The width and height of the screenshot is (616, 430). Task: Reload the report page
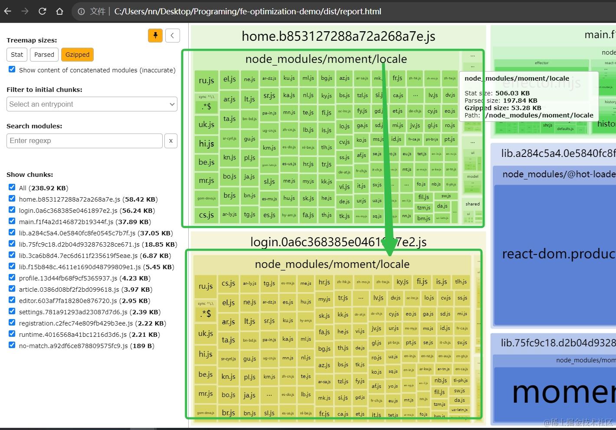click(42, 11)
